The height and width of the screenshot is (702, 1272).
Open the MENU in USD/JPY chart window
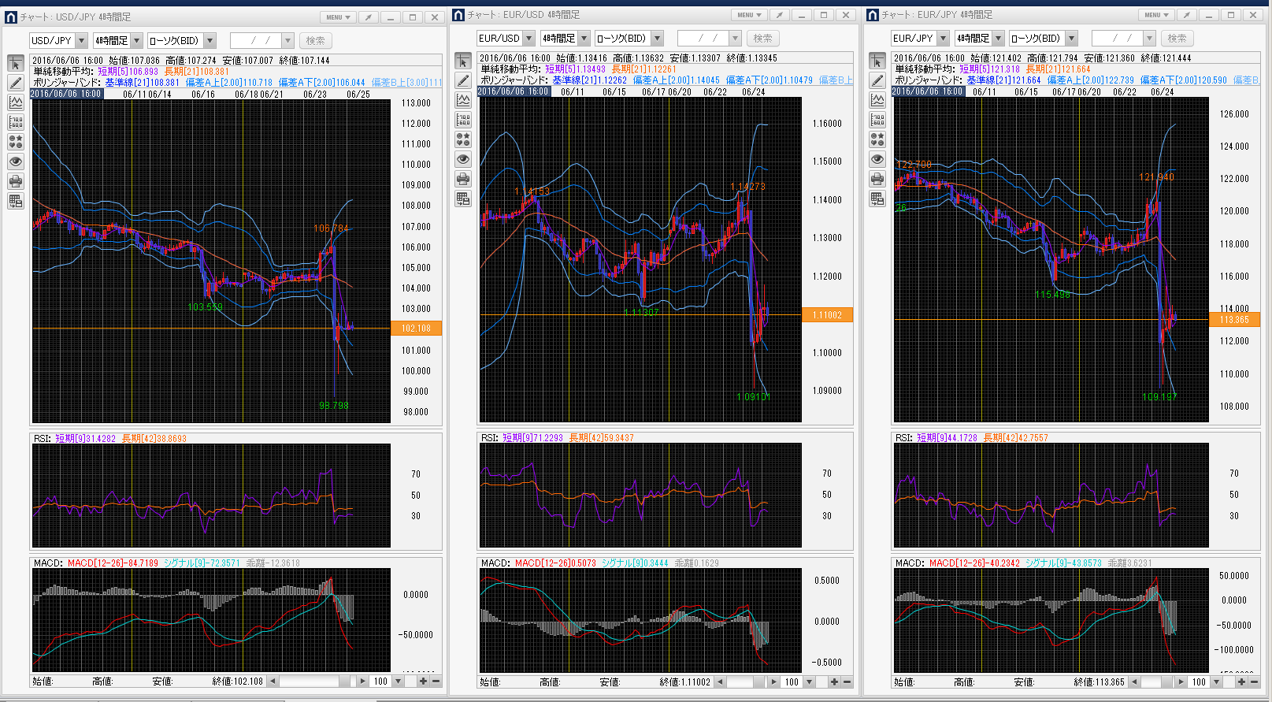click(x=338, y=17)
